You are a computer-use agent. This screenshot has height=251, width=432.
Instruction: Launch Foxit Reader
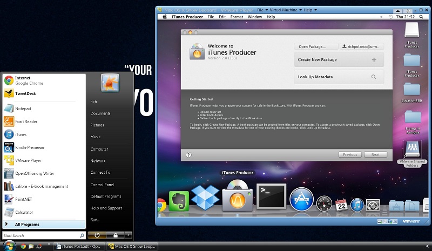click(x=44, y=121)
